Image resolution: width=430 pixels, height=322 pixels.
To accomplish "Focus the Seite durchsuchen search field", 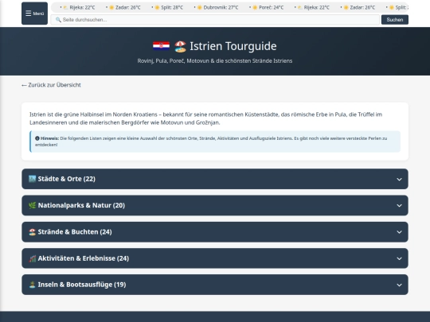I will tap(215, 20).
